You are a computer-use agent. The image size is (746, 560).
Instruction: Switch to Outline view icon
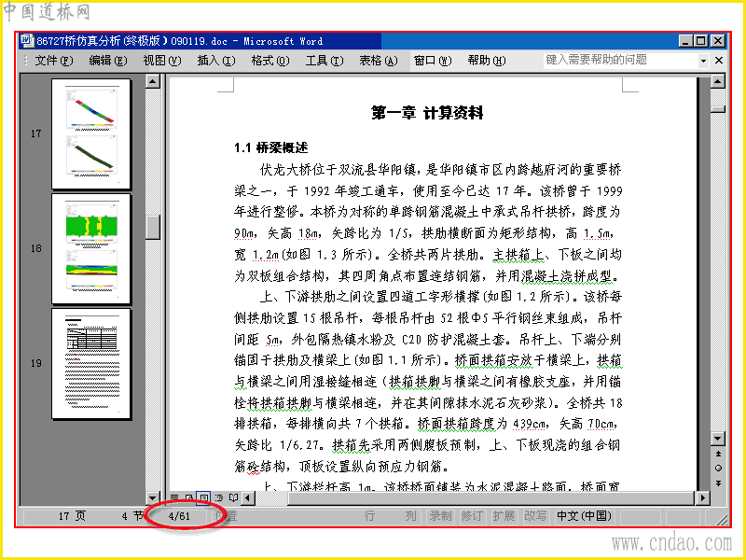coord(219,498)
